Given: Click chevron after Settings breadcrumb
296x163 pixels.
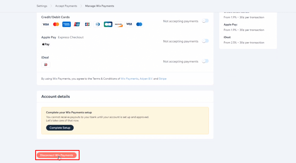Looking at the screenshot, I should click(51, 6).
